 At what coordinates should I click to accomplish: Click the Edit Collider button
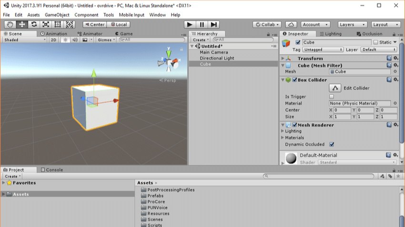coord(335,88)
